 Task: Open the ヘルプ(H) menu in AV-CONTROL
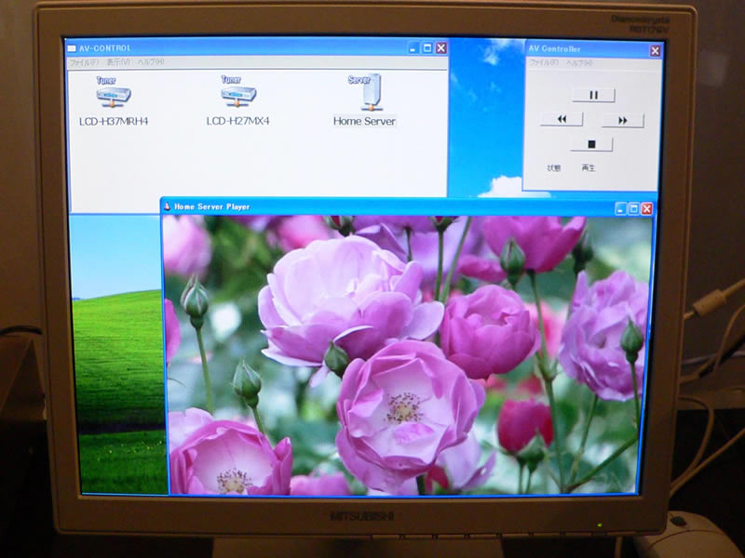(150, 62)
